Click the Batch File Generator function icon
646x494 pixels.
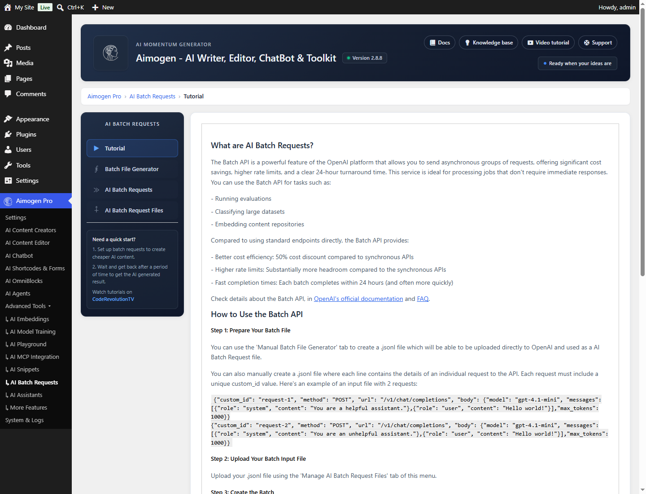tap(96, 169)
